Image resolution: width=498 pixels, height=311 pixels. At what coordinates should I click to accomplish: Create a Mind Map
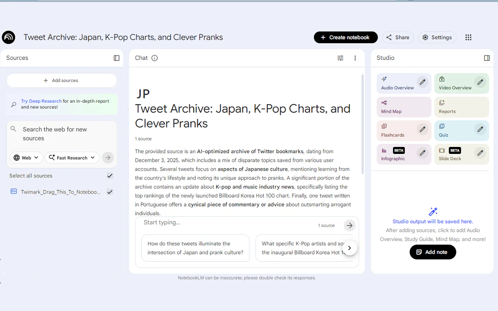404,107
